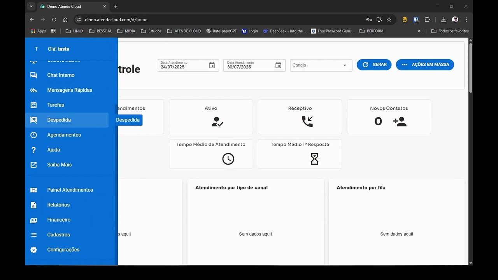Open browser downloads icon
This screenshot has height=280, width=498.
444,19
